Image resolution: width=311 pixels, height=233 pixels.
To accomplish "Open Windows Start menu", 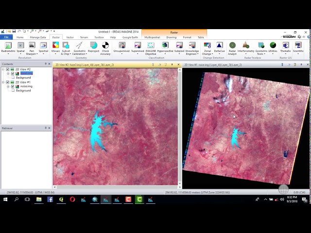I will (5, 200).
